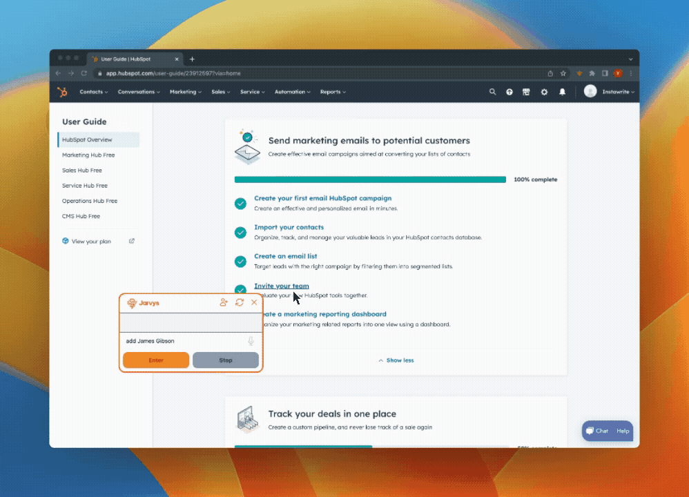Select CMS Hub Free in the sidebar
This screenshot has height=497, width=689.
click(81, 216)
